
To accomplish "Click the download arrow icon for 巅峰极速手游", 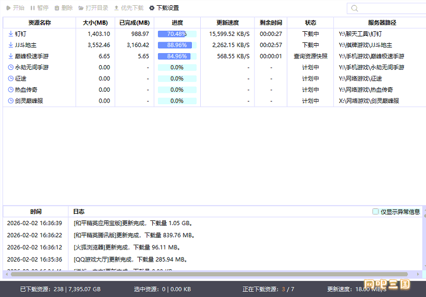I will (10, 56).
